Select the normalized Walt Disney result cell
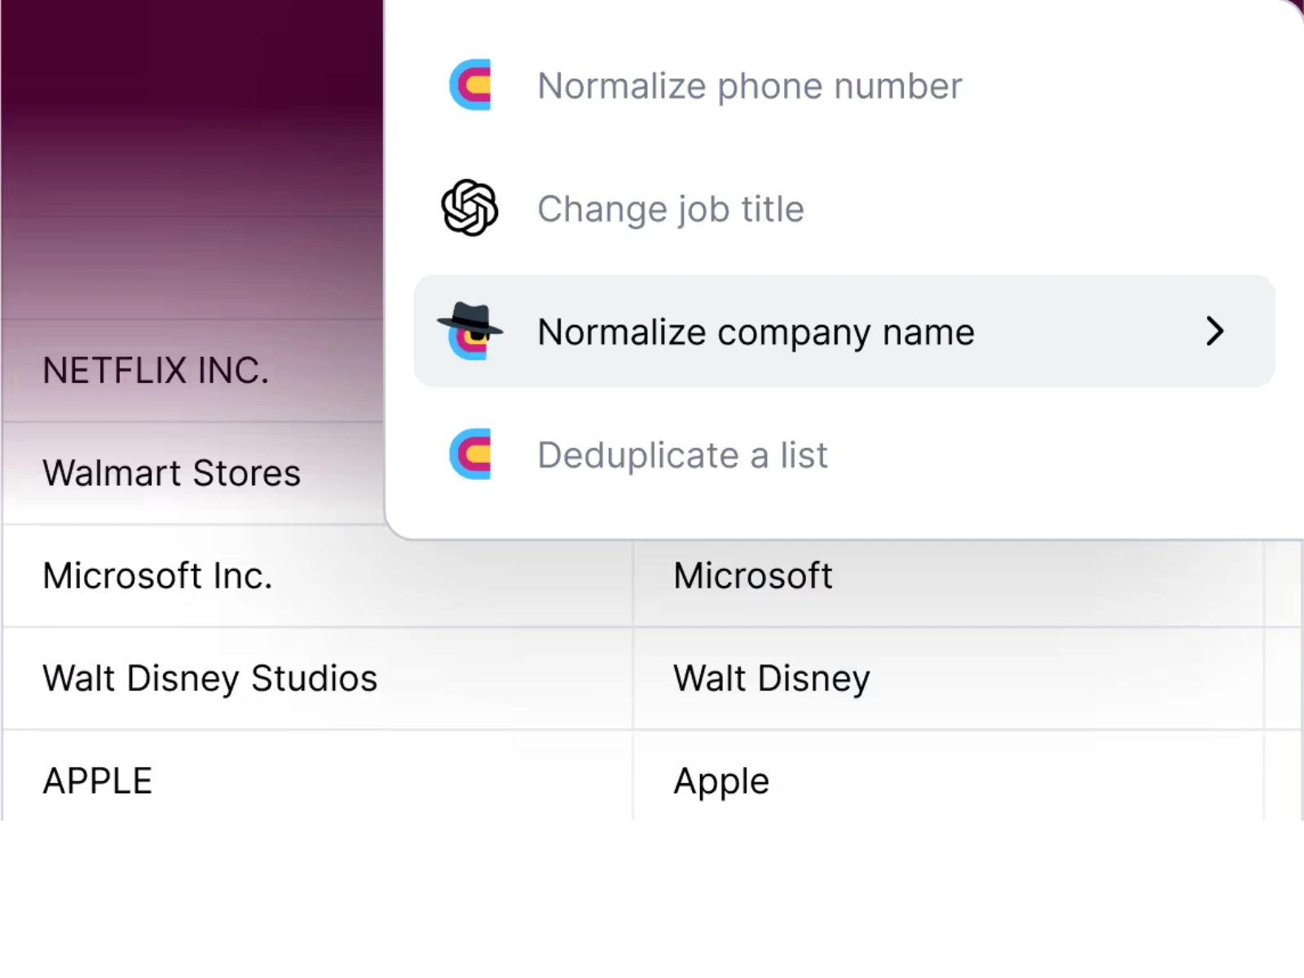Screen dimensions: 1304x978 coord(771,679)
